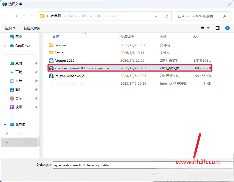Screen dimensions: 234x182
Task: Open 音乐 quick access folder
Action: click(x=19, y=98)
